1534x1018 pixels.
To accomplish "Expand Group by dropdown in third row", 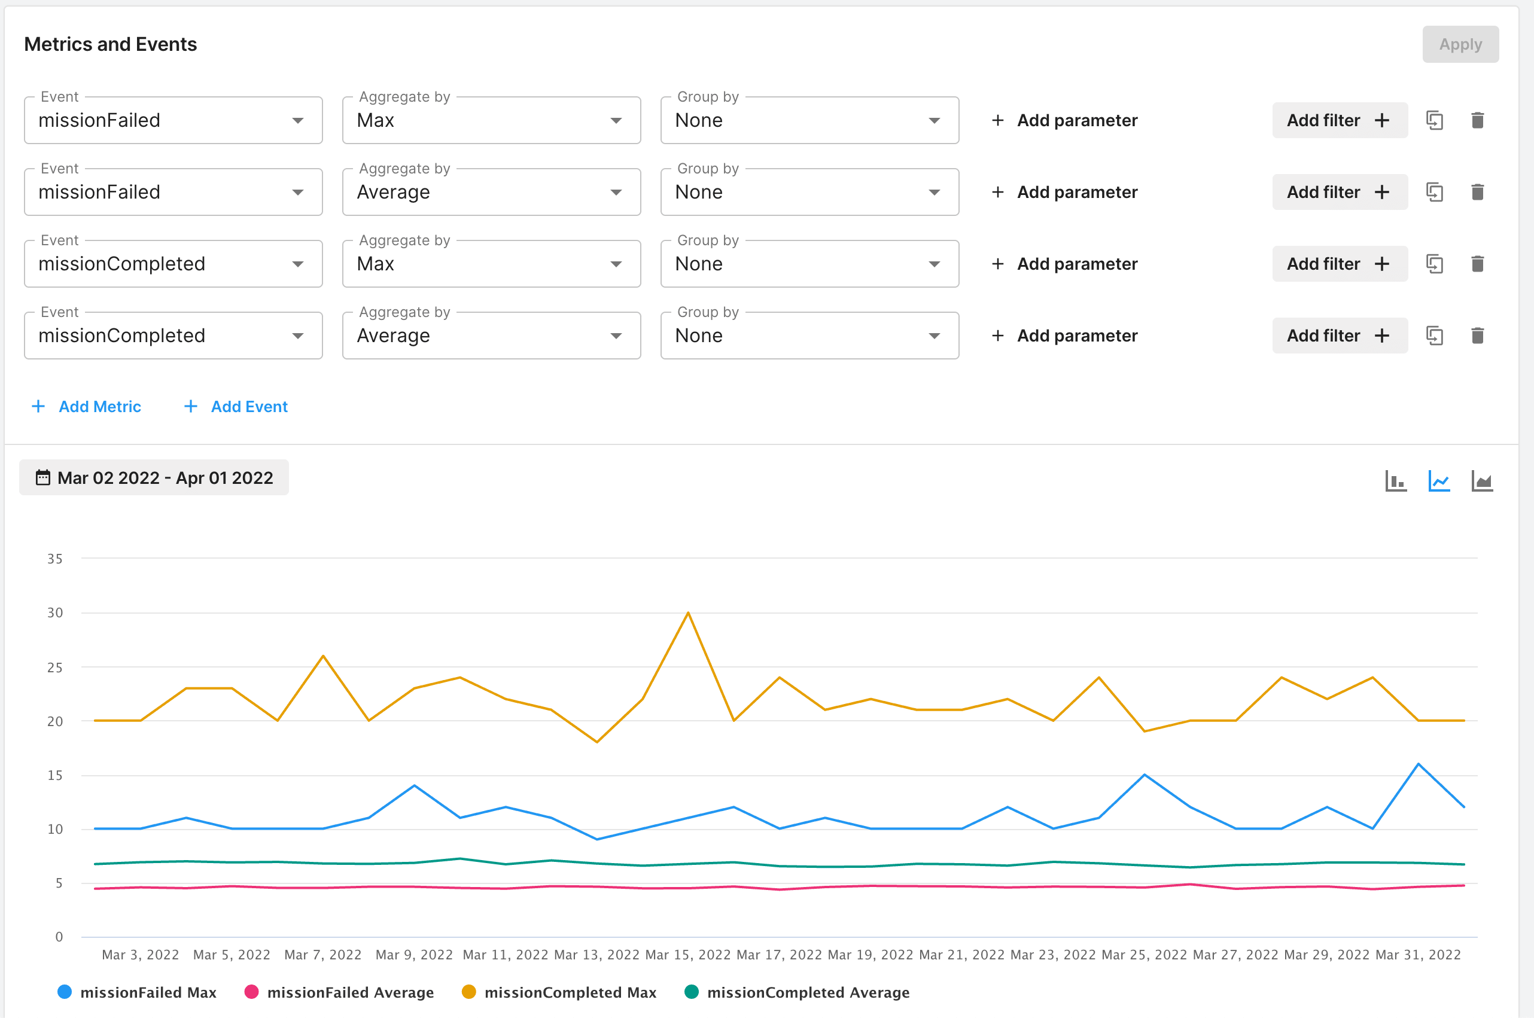I will (809, 264).
